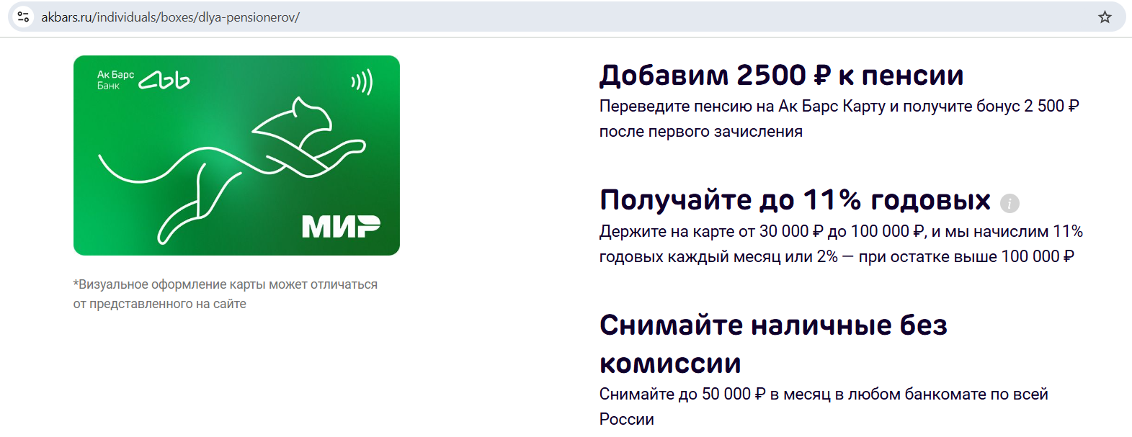Click heading "Снимайте наличные без комиссии"
Image resolution: width=1132 pixels, height=437 pixels.
773,344
